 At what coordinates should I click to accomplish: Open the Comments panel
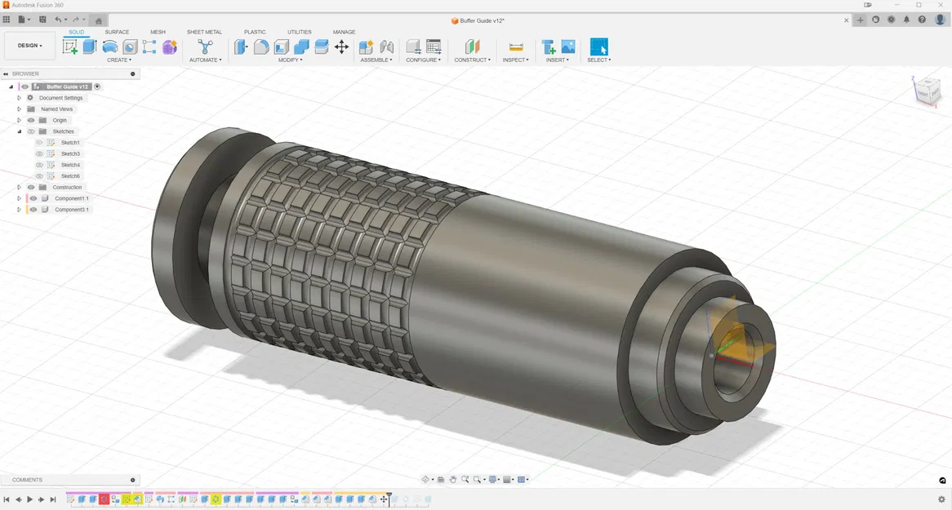pyautogui.click(x=27, y=480)
